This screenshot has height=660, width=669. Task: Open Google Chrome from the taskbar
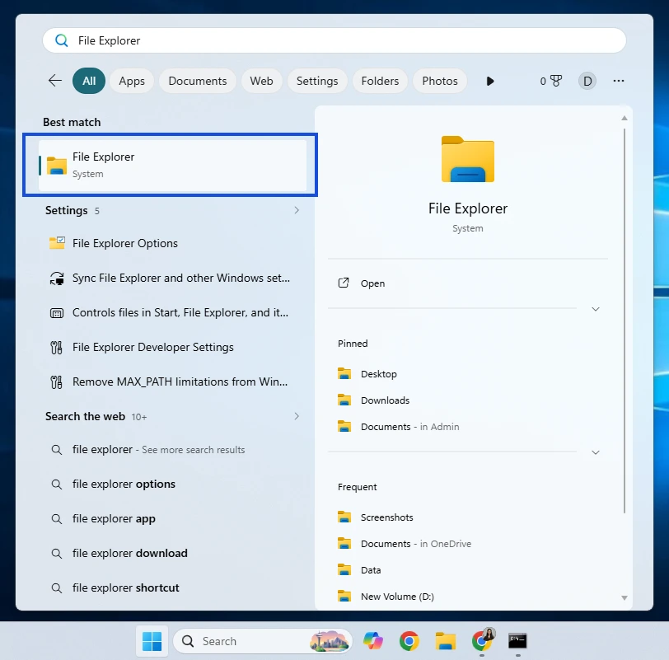point(409,641)
